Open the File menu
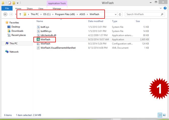 (7, 8)
